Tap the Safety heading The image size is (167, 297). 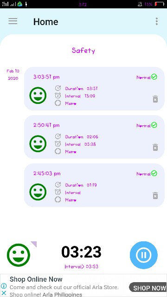coord(83,51)
